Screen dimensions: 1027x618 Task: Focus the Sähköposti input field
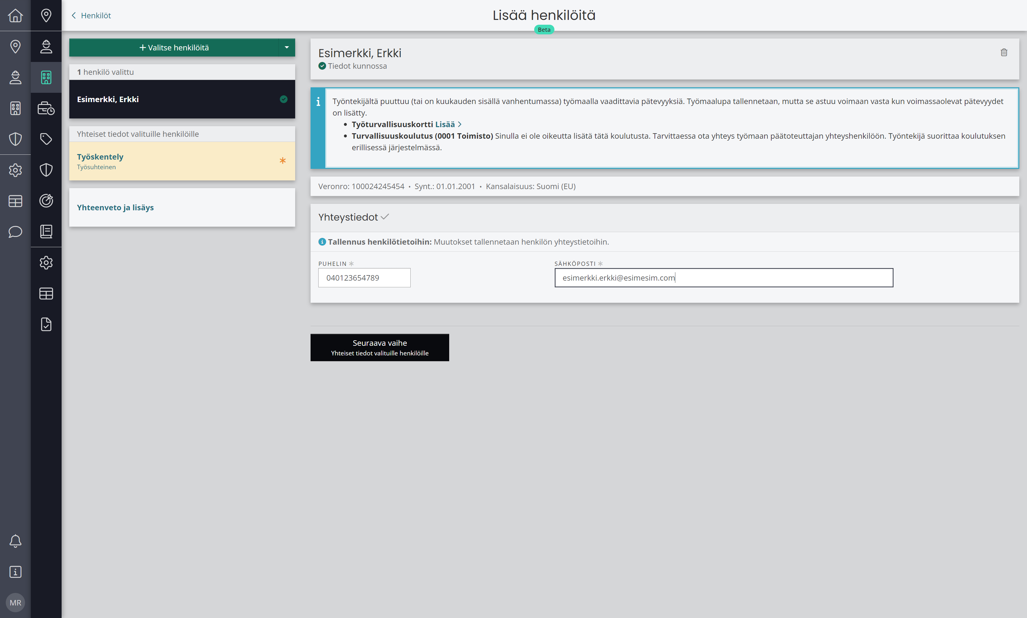[x=723, y=278]
